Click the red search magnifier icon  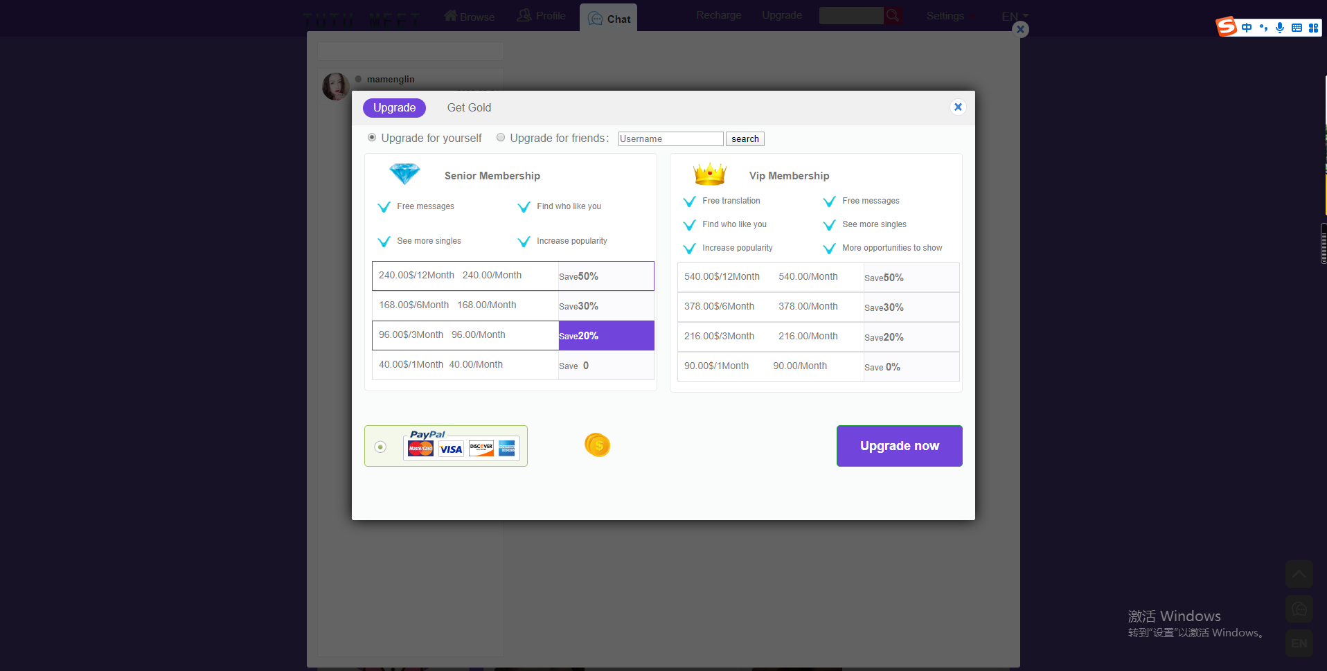pyautogui.click(x=893, y=15)
